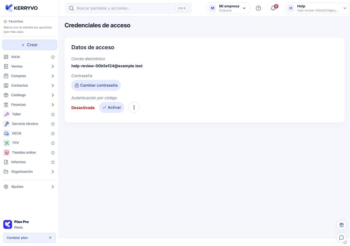Screen dimensions: 350x246
Task: Expand the Organización submenu chevron
Action: pos(53,172)
